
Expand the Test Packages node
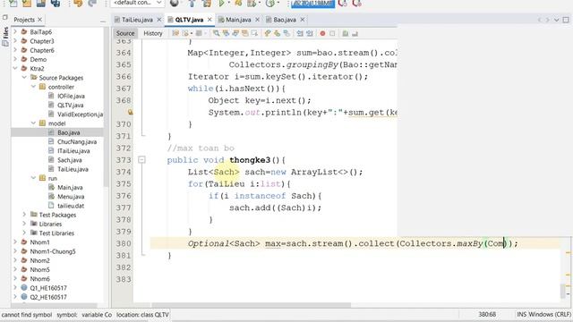coord(24,215)
